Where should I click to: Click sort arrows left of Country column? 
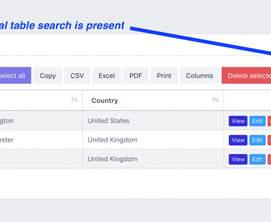click(x=74, y=100)
